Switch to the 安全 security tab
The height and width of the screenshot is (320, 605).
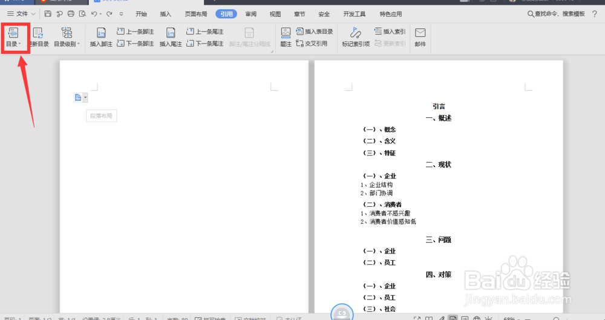pyautogui.click(x=324, y=14)
